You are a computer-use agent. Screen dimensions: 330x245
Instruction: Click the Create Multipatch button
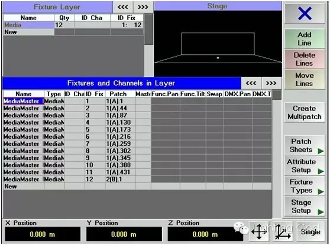305,112
